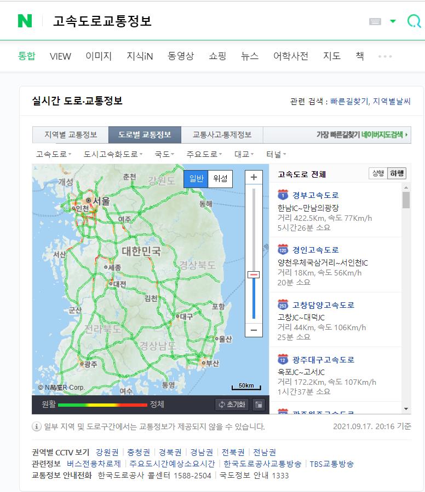Switch to the 이미지 tab

[99, 56]
